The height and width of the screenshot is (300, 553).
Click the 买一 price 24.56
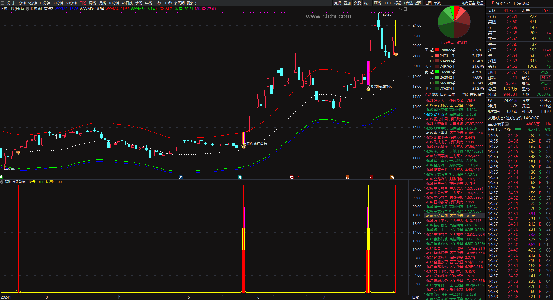point(512,44)
